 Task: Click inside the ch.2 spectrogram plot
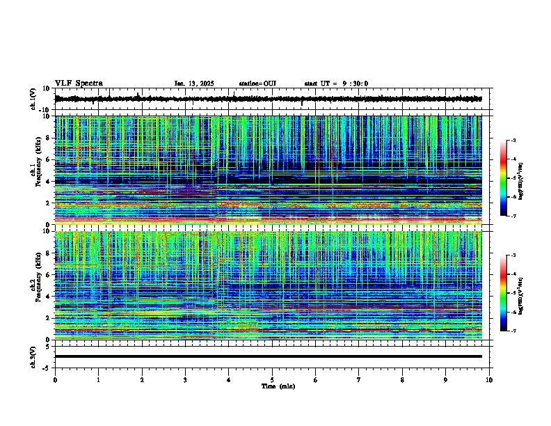(x=269, y=285)
